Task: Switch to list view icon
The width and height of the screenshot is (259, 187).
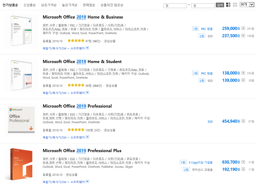Action: tap(228, 5)
